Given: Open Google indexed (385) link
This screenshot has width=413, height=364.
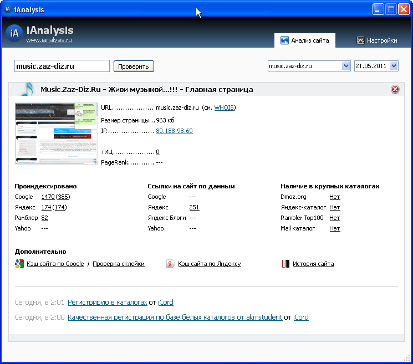Looking at the screenshot, I should pyautogui.click(x=63, y=197).
